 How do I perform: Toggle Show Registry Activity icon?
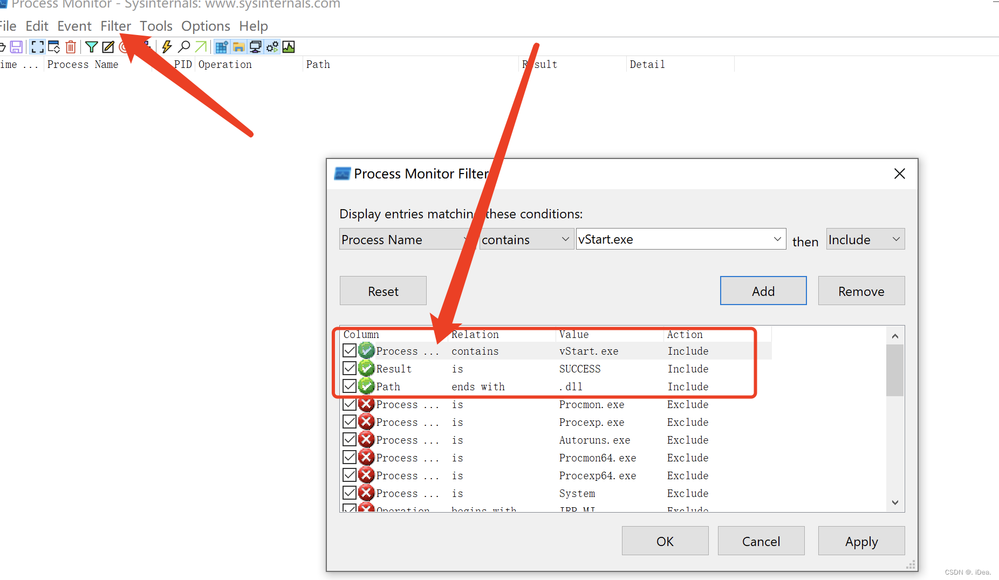222,47
